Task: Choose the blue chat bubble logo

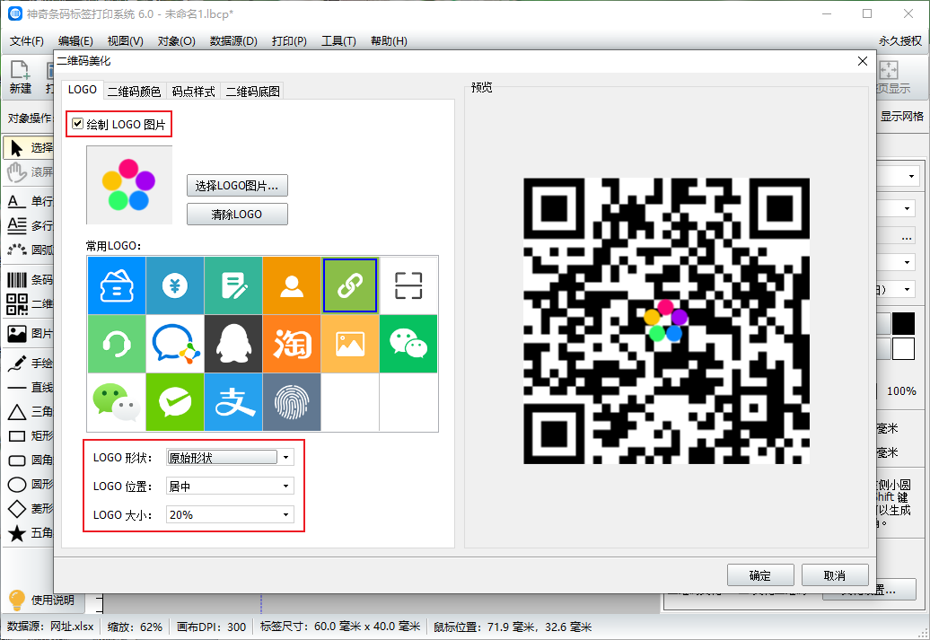Action: point(175,344)
